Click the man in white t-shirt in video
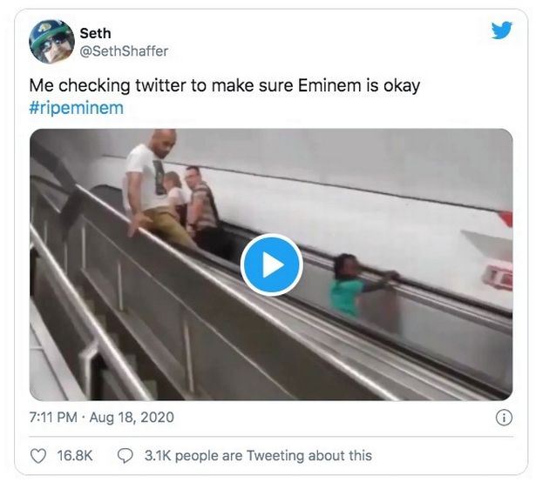This screenshot has width=536, height=482. (153, 186)
